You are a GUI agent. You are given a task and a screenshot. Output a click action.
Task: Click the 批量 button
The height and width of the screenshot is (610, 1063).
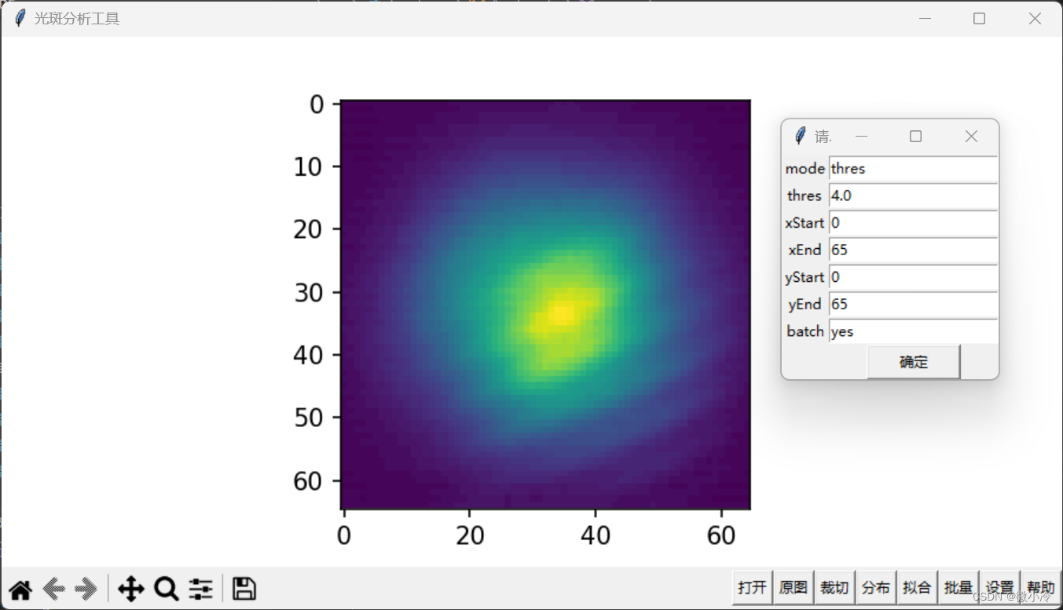[x=959, y=588]
